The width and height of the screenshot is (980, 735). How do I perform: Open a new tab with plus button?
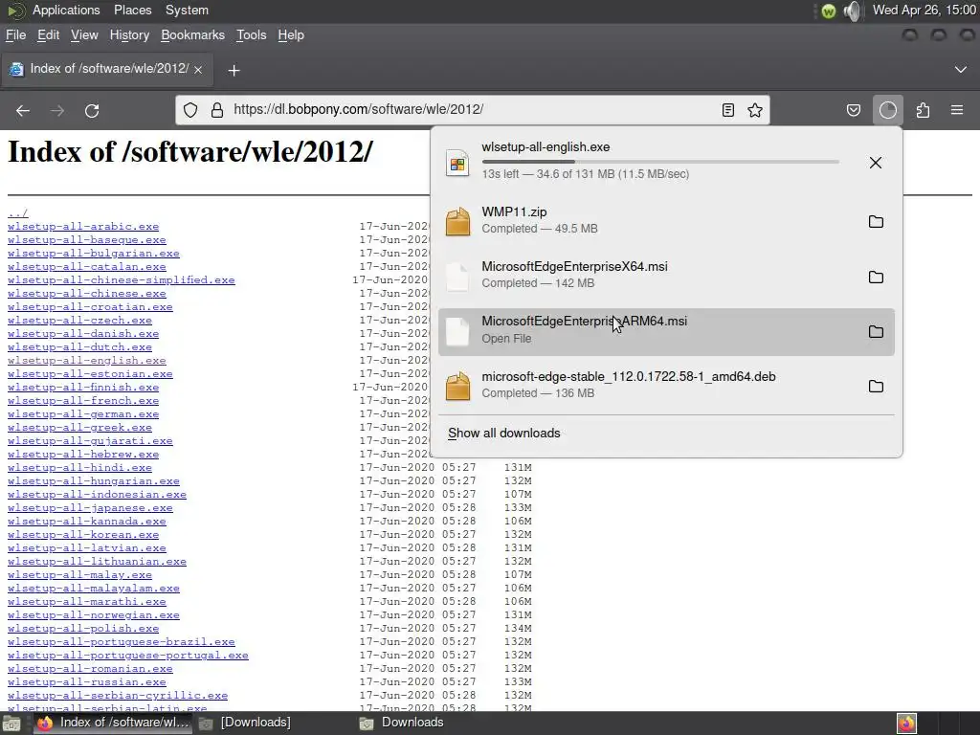tap(234, 70)
